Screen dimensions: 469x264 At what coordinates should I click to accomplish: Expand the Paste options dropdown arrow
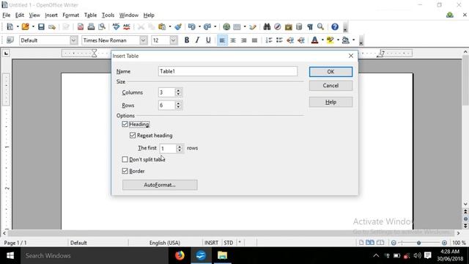pos(169,27)
